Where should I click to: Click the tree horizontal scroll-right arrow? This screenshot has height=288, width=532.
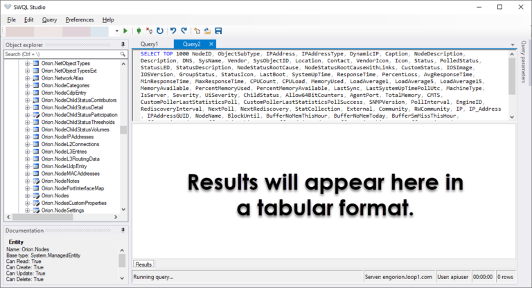click(116, 217)
